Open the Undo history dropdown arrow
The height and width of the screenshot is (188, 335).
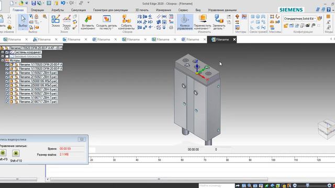coord(67,3)
